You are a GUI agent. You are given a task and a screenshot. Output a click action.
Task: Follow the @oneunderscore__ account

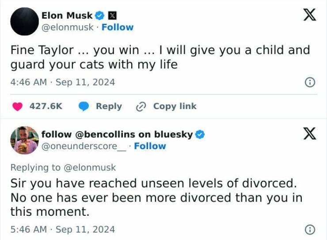pos(150,146)
